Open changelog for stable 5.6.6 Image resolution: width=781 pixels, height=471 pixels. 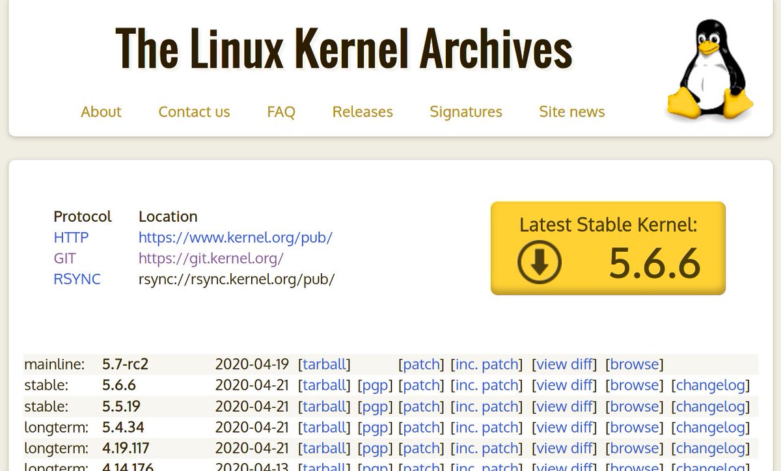pyautogui.click(x=711, y=385)
